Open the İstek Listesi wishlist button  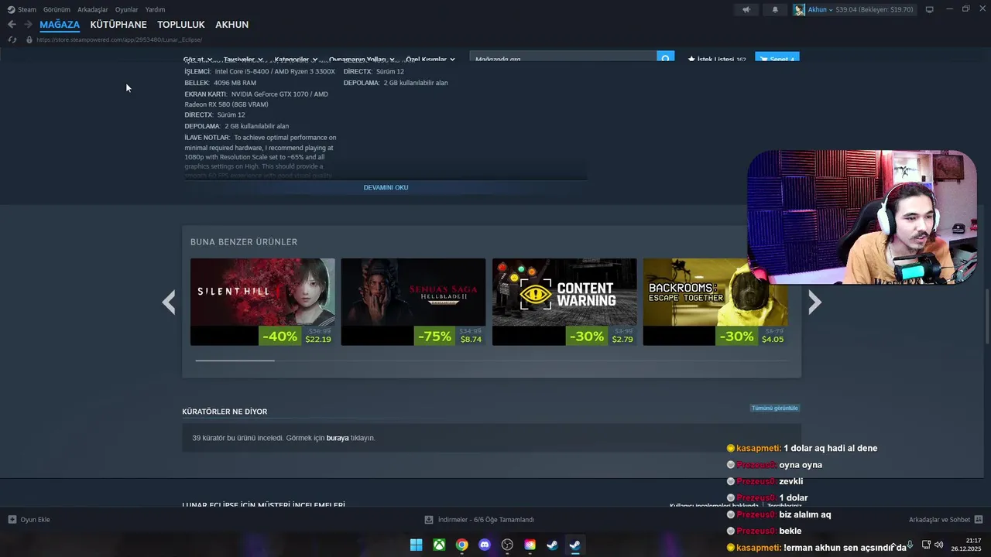coord(716,60)
